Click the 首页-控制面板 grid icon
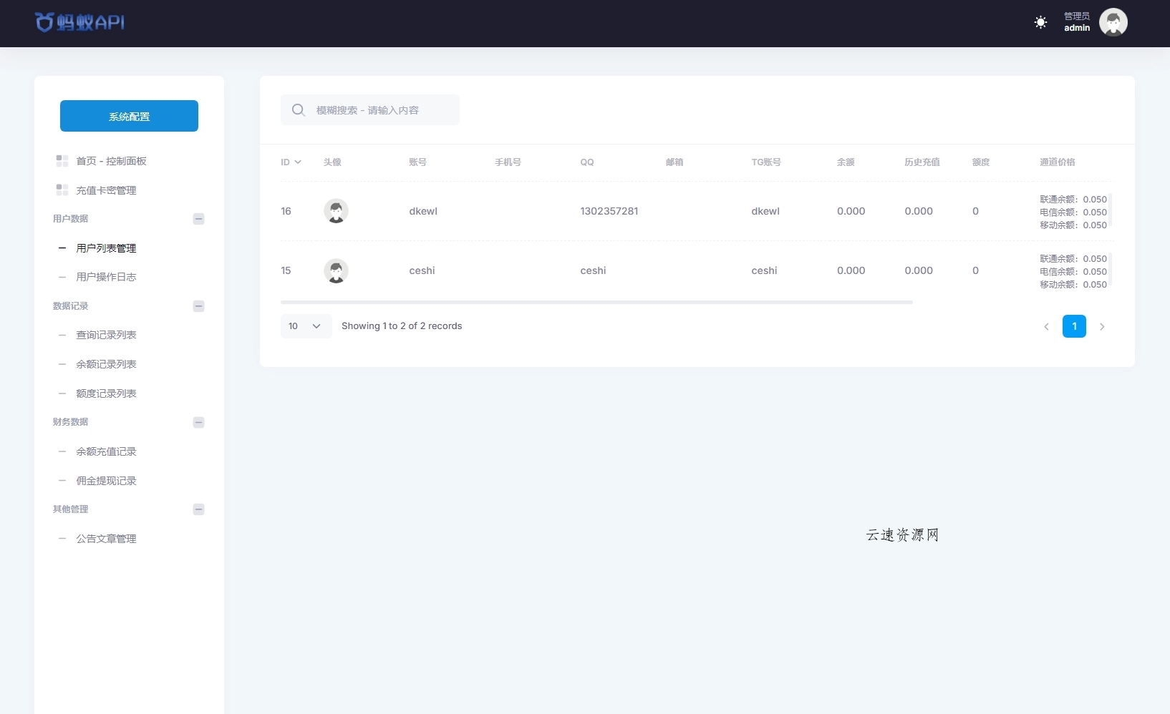The image size is (1170, 714). 62,161
